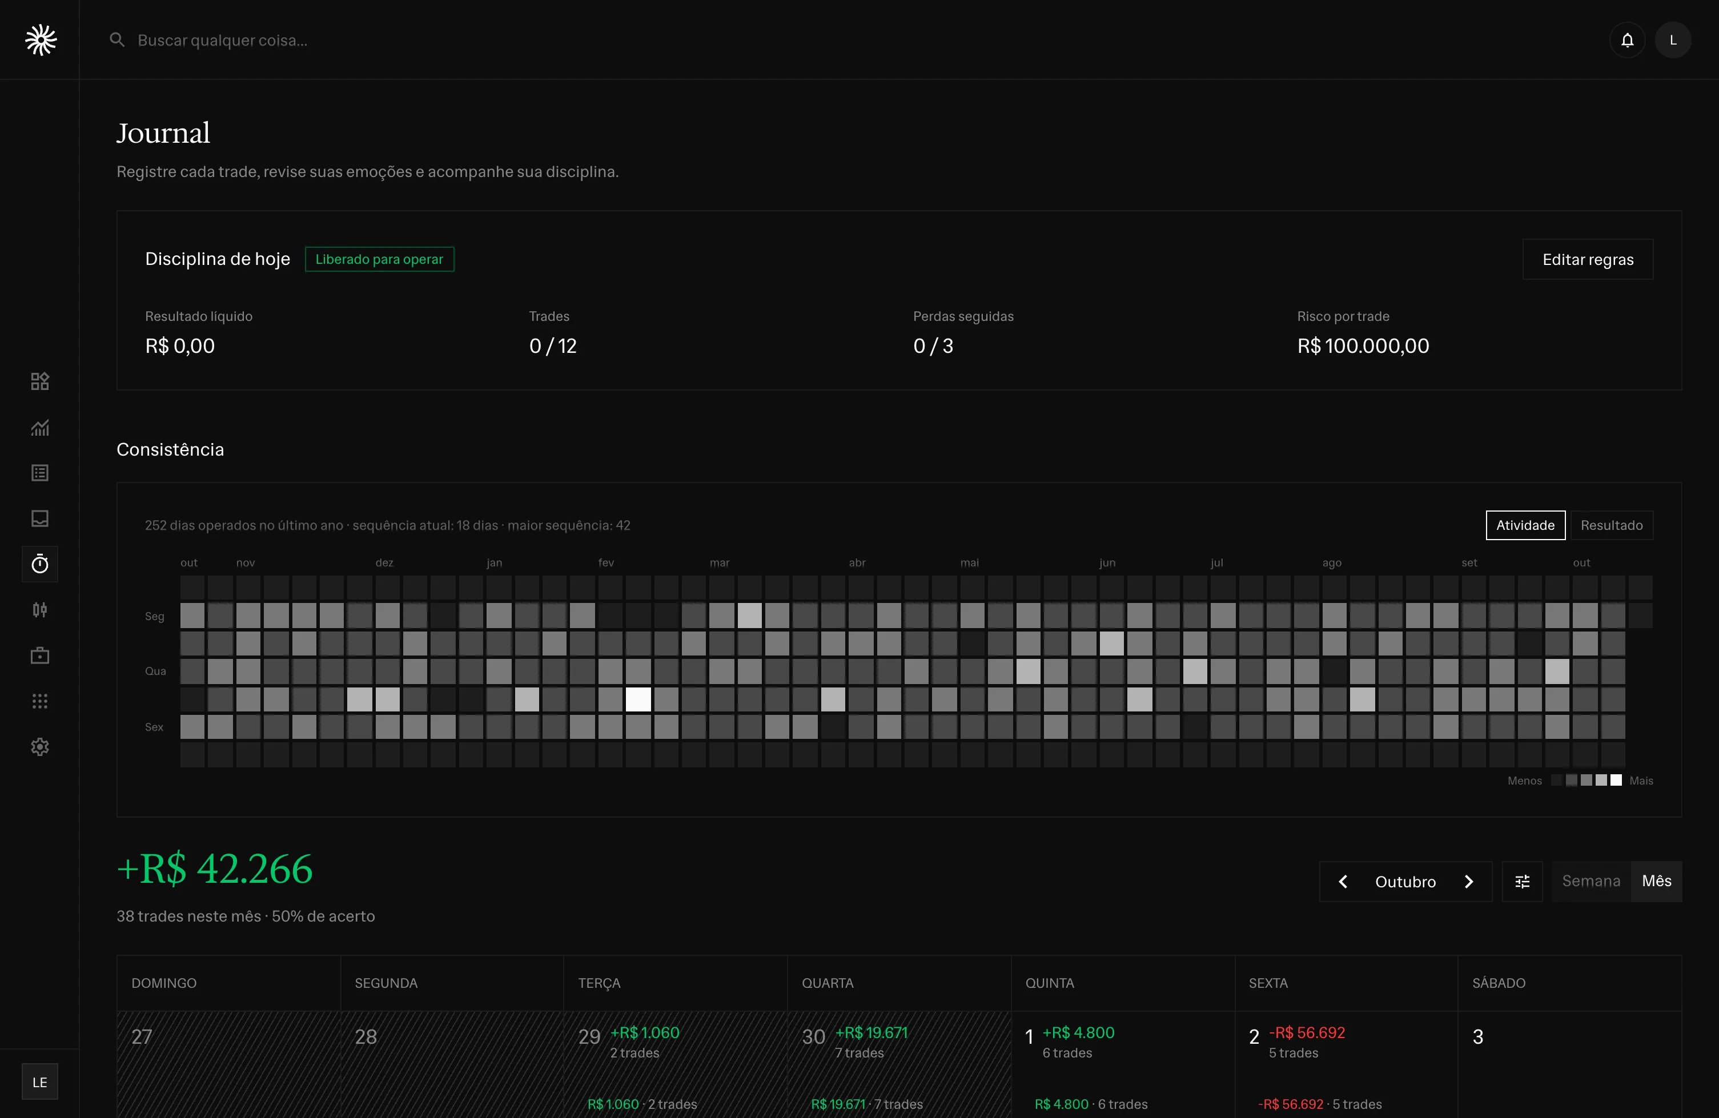Click the Outubro month label

[1405, 881]
